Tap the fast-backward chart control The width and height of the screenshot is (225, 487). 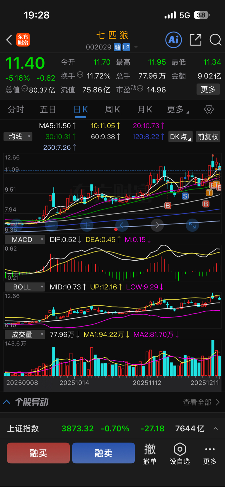click(16, 225)
